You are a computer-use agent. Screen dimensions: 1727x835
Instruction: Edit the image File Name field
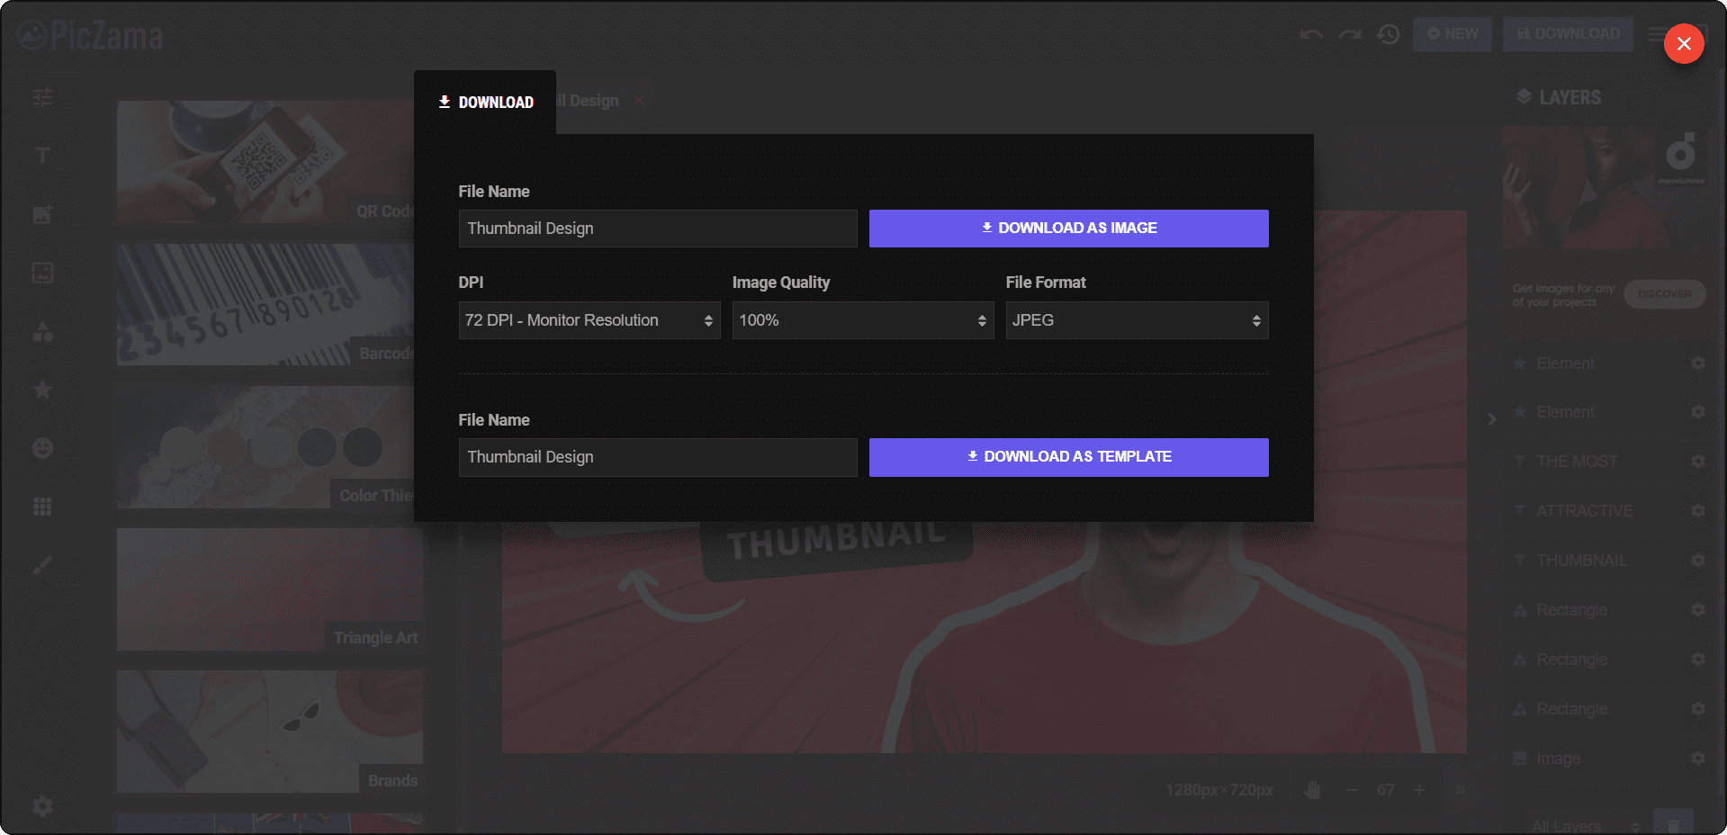[658, 229]
